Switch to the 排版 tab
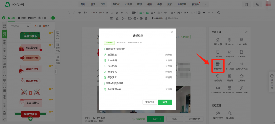This screenshot has height=124, width=275. tap(11, 18)
